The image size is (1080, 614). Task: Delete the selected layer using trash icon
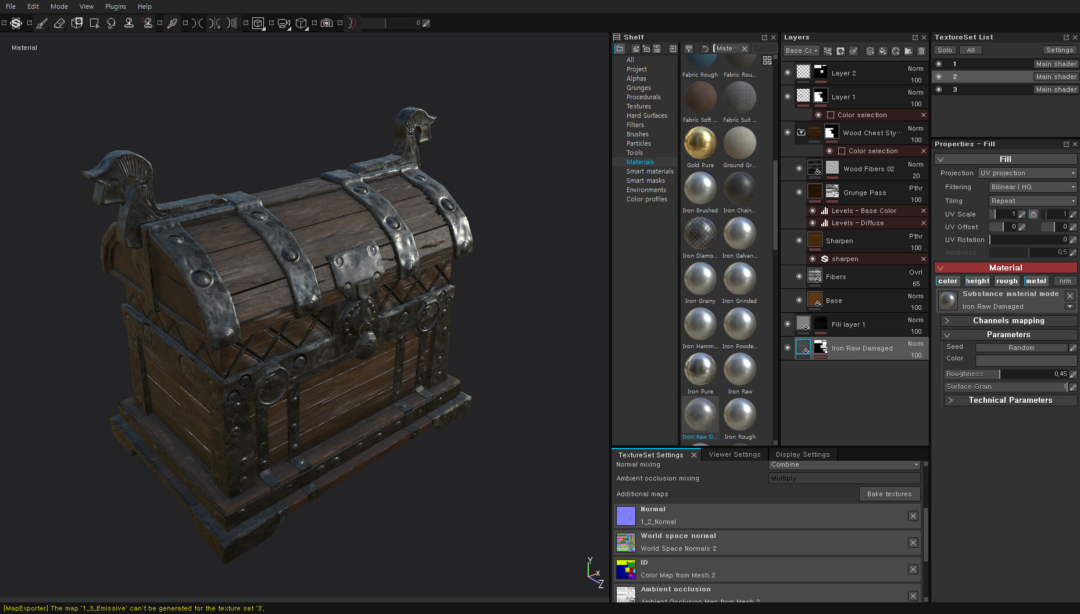(921, 51)
